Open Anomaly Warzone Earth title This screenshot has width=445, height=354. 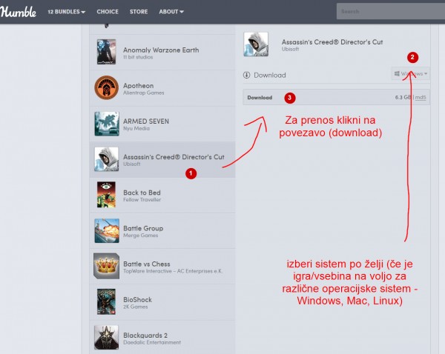[x=161, y=50]
